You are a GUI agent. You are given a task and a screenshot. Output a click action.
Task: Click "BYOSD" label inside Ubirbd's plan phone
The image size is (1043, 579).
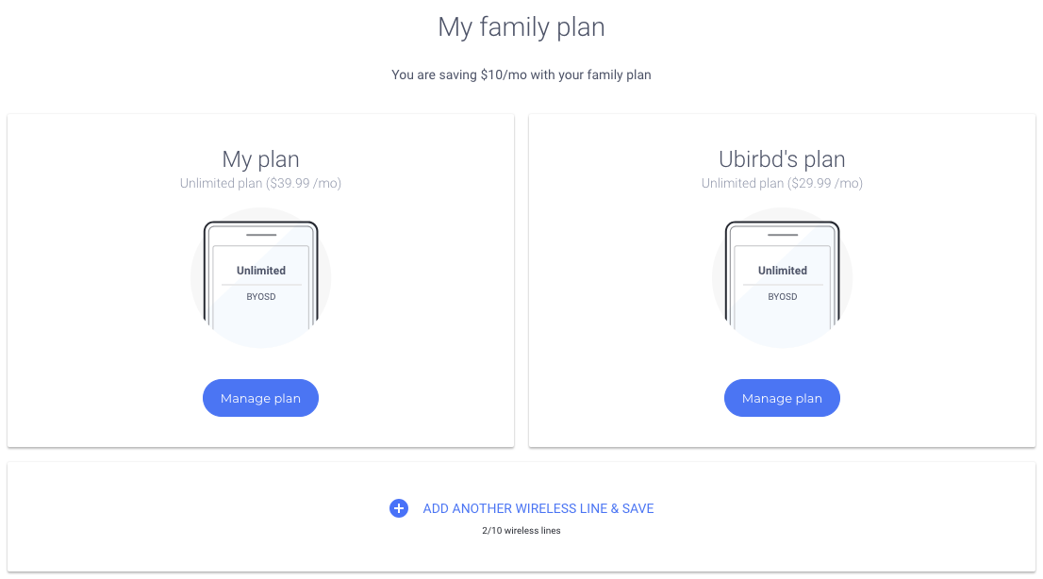[783, 296]
